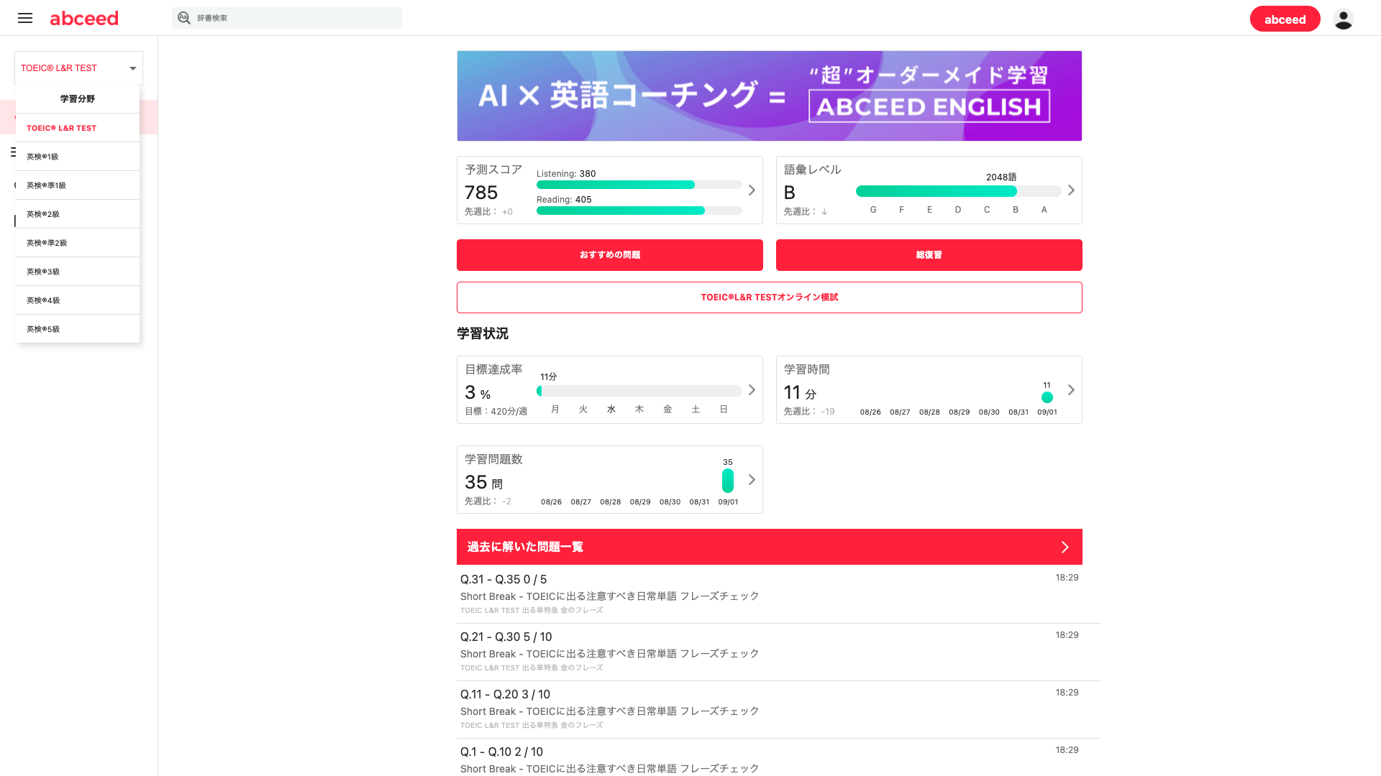Select 英検®3級 option

tap(78, 272)
